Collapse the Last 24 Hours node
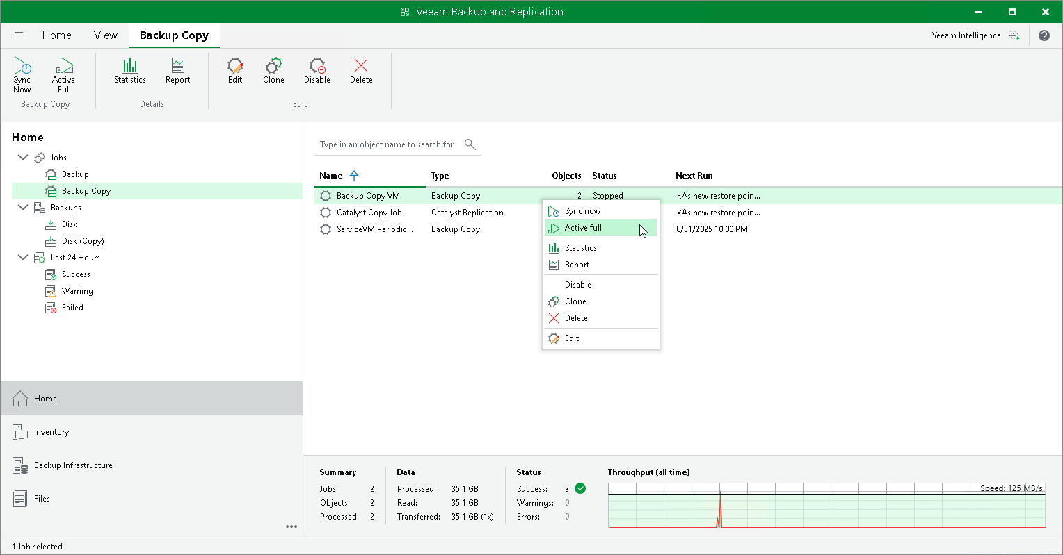Viewport: 1063px width, 555px height. pos(23,258)
